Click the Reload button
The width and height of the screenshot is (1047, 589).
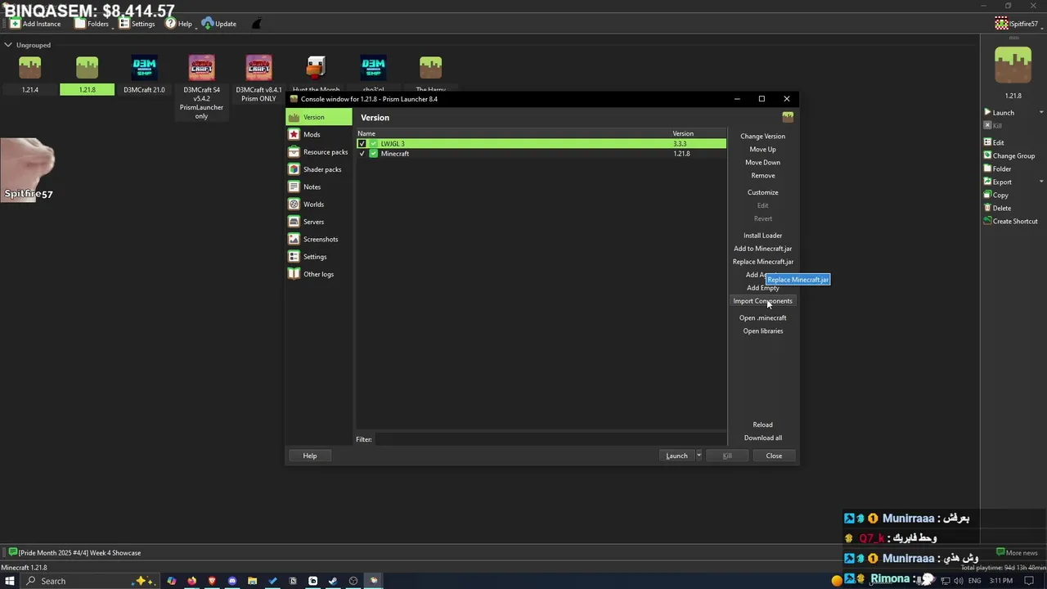(x=762, y=425)
